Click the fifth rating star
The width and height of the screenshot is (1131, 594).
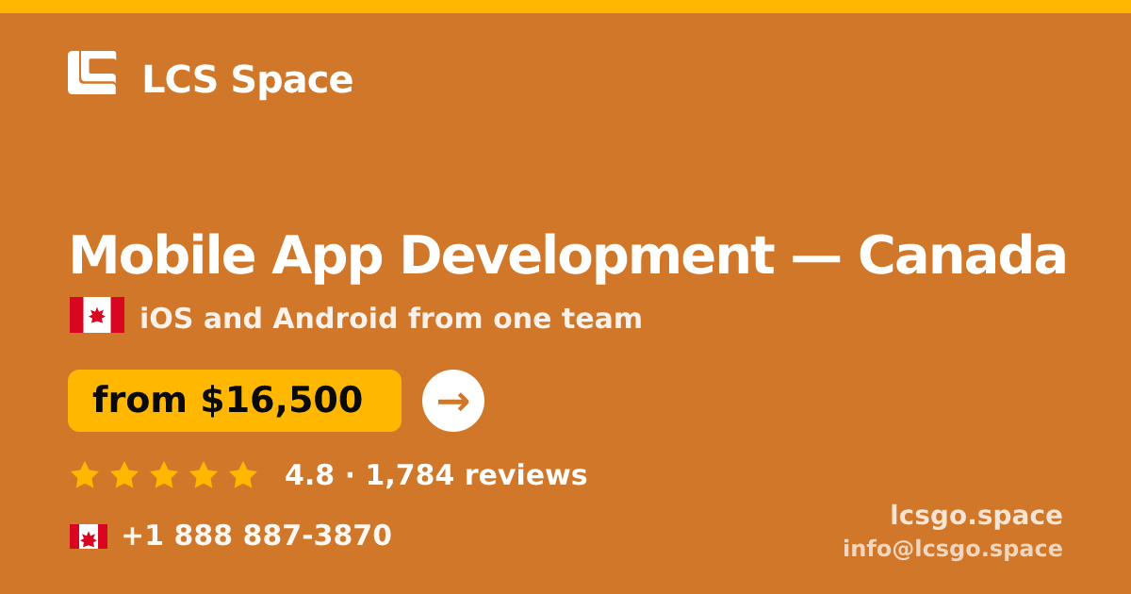pos(243,475)
